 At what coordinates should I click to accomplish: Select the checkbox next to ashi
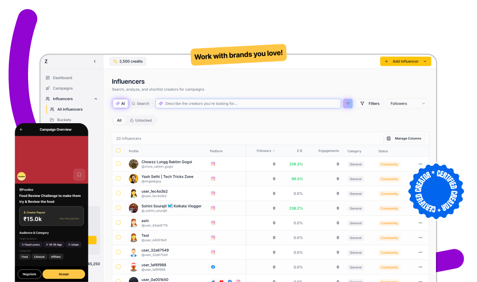(x=119, y=222)
